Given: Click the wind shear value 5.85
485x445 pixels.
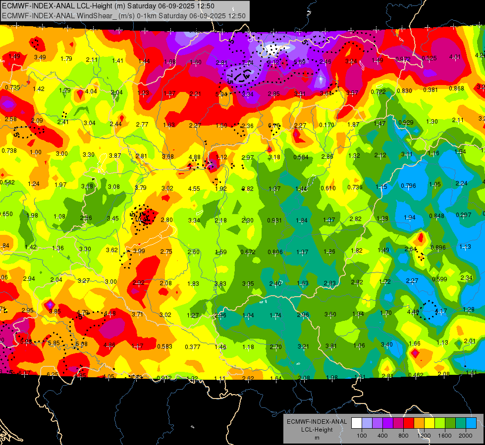Looking at the screenshot, I should coord(54,343).
